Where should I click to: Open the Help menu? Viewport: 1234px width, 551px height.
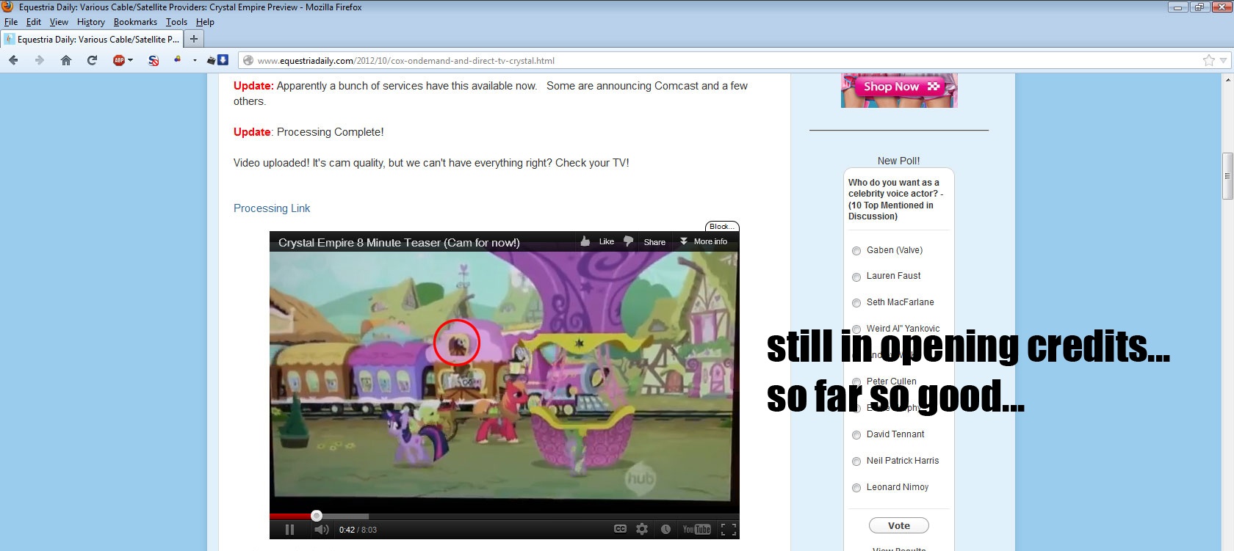click(205, 22)
